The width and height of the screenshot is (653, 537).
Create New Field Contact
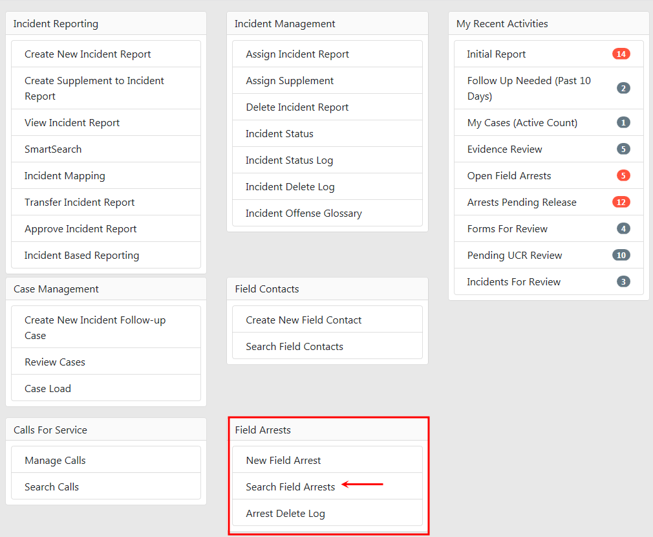pos(304,320)
